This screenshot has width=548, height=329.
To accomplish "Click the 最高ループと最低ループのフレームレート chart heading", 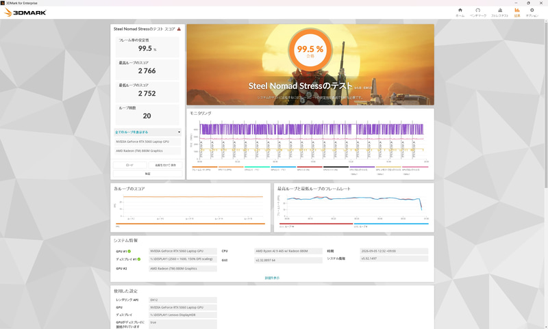I will coord(314,189).
